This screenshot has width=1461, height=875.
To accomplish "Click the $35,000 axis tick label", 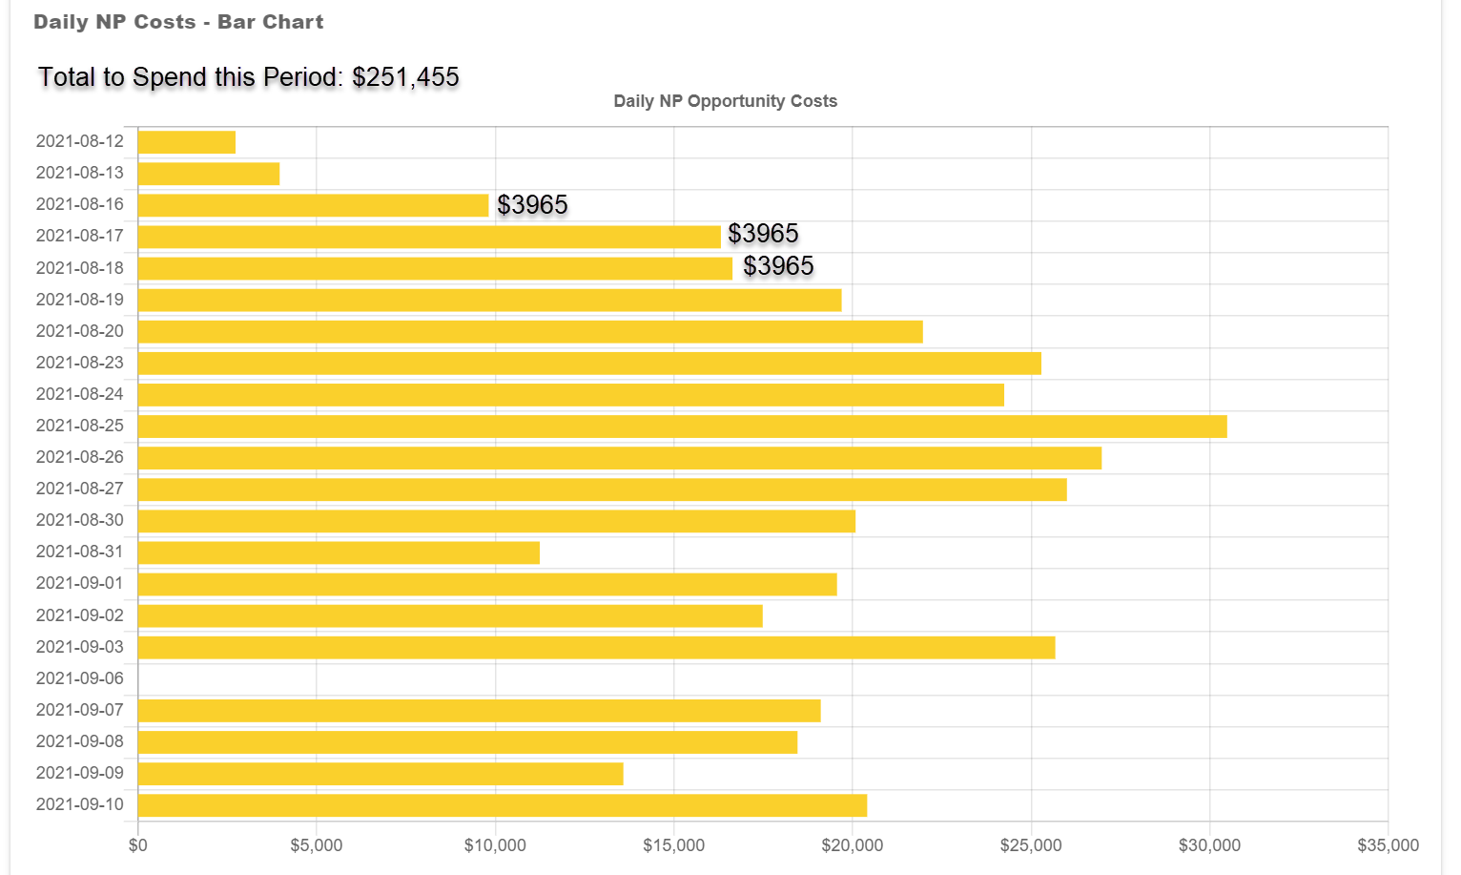I will (1388, 845).
